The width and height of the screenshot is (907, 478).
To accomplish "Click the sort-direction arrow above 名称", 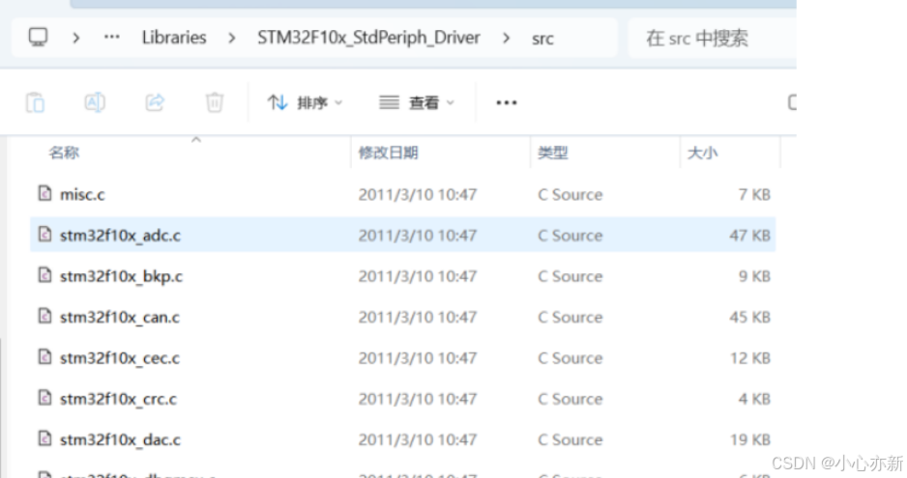I will click(196, 140).
